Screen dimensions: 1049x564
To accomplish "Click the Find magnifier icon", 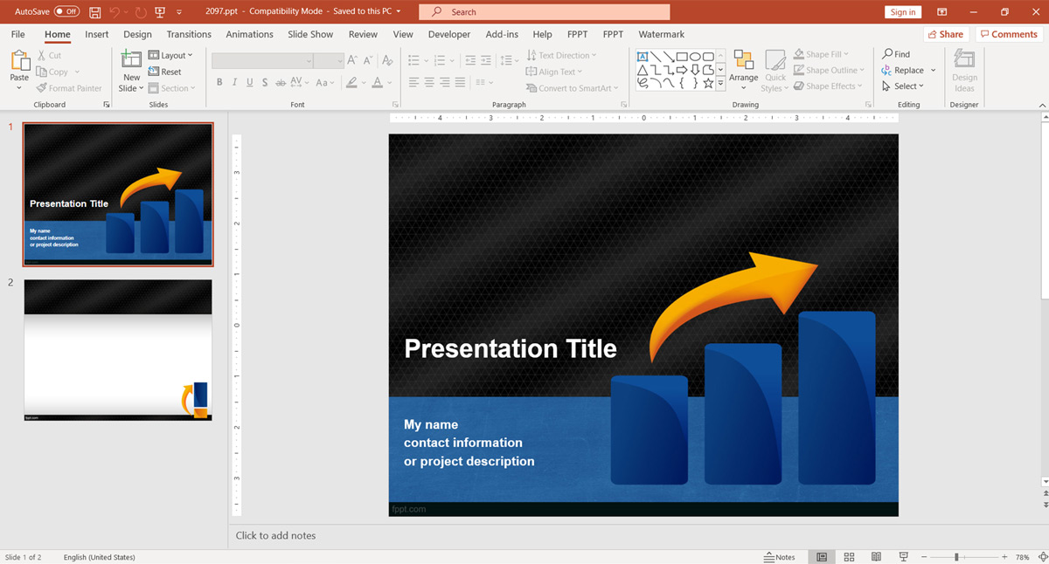I will click(888, 54).
